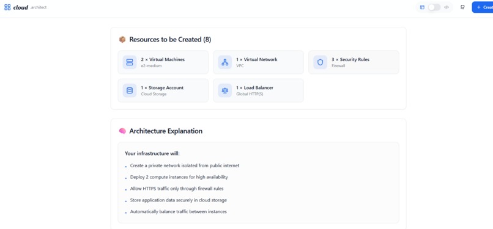Click the brain emoji beside Architecture Explanation
This screenshot has width=493, height=229.
(x=122, y=131)
